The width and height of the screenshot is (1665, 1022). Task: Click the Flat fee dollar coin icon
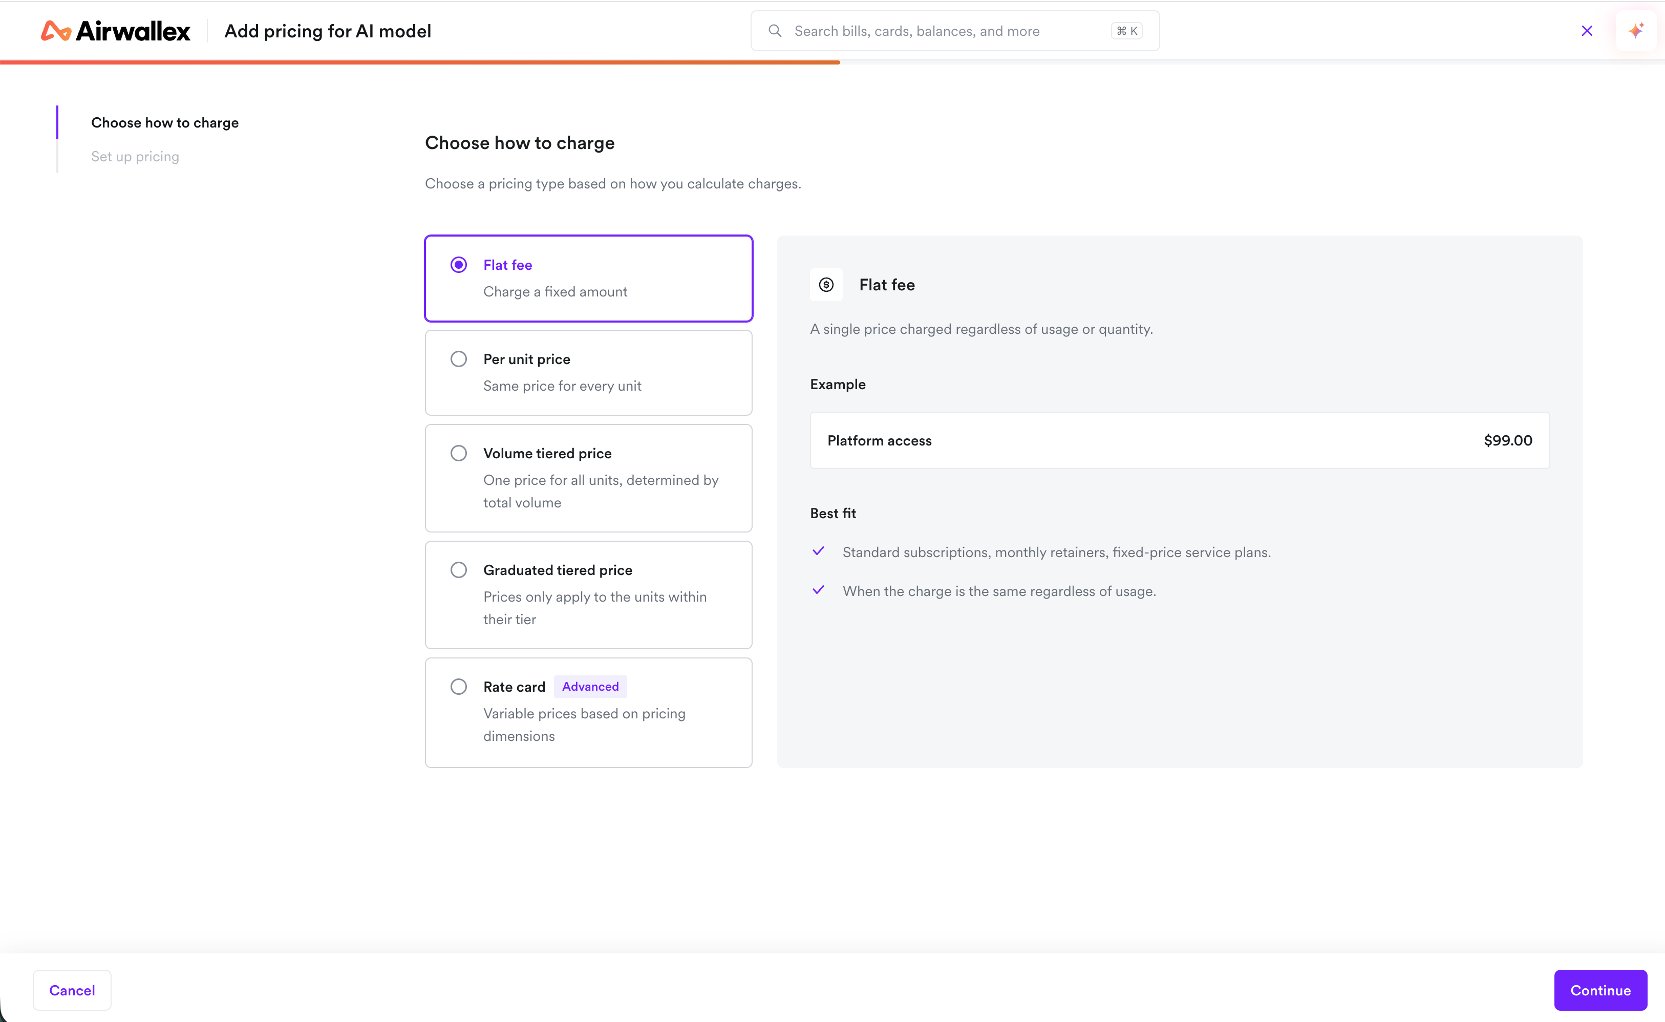coord(826,285)
